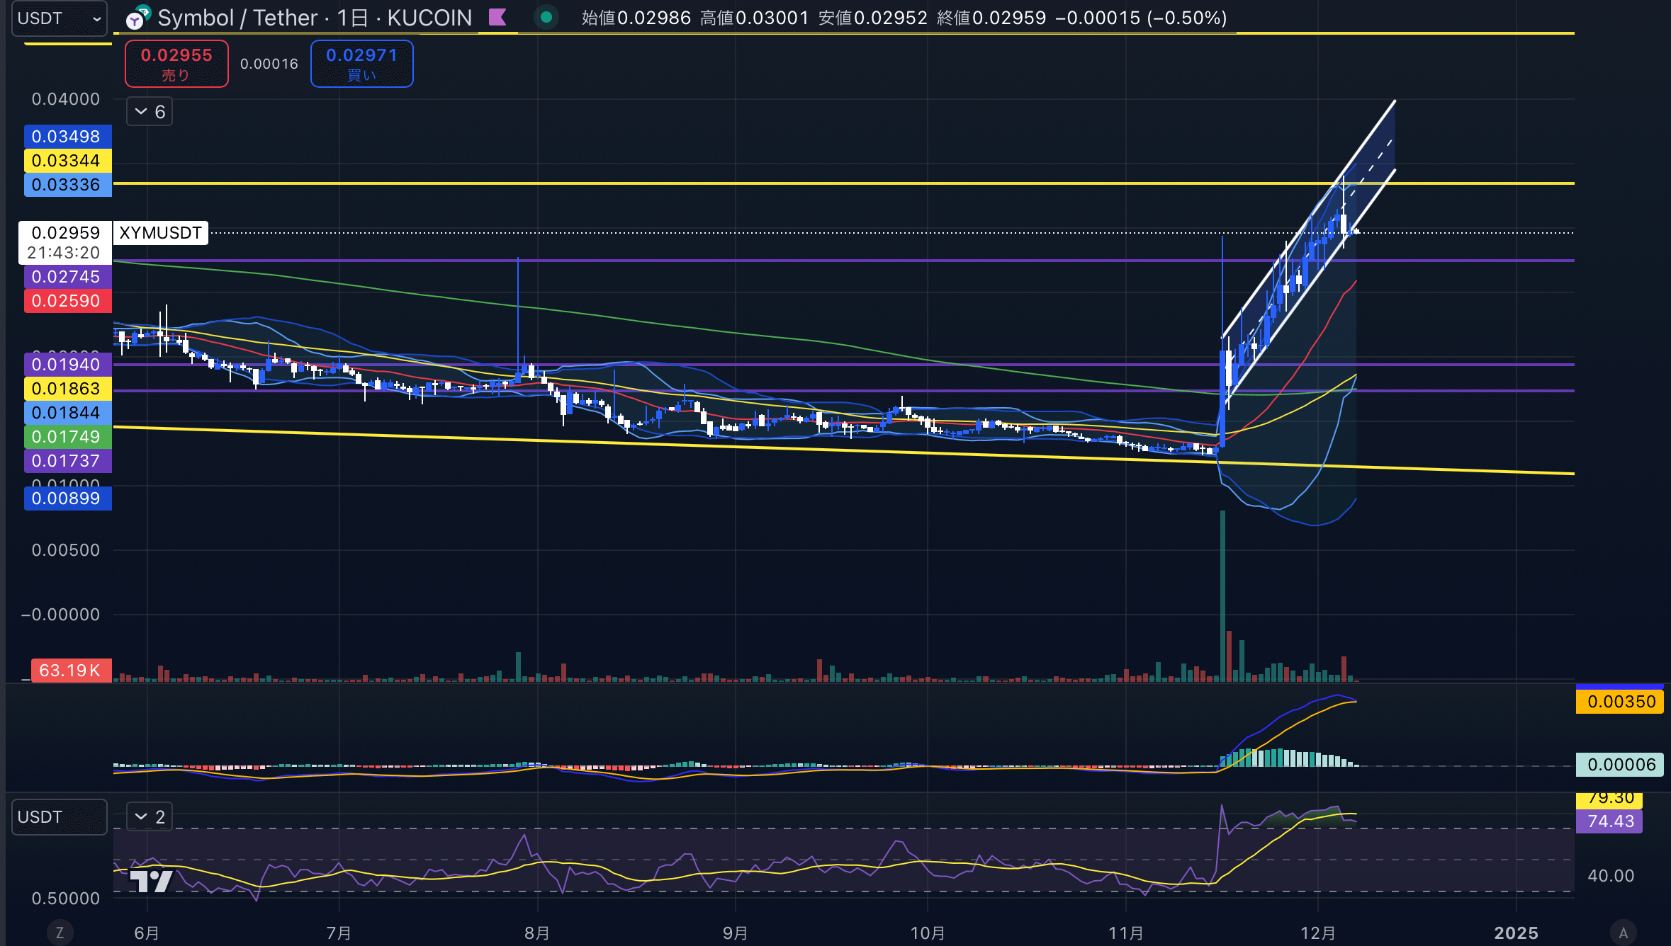
Task: Click the Z timezone button
Action: tap(60, 933)
